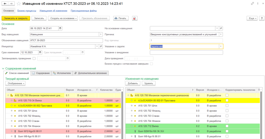Switch to the Исполнители tab
The height and width of the screenshot is (139, 265).
coord(62,73)
